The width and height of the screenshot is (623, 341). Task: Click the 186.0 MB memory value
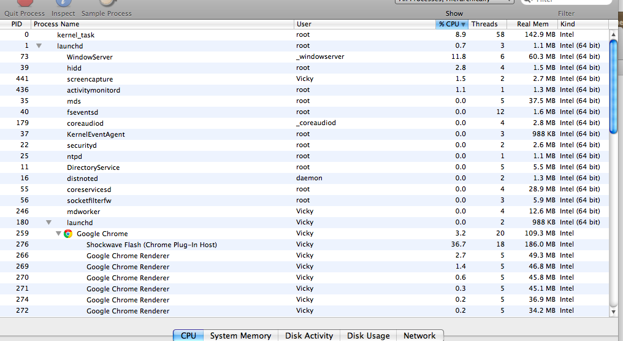pos(540,245)
